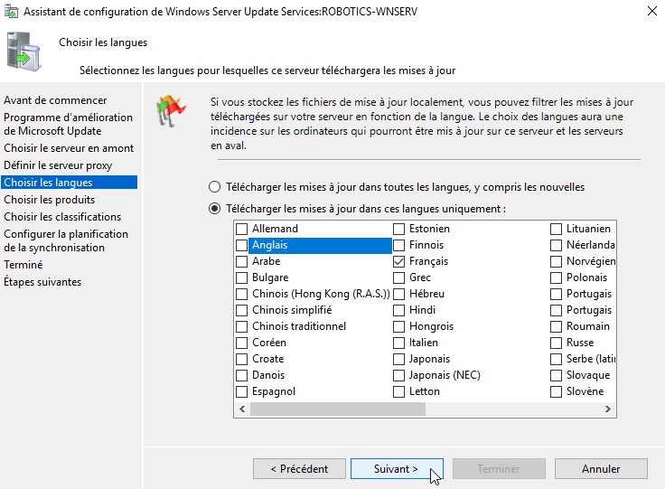
Task: Check the Russe language box
Action: point(556,343)
